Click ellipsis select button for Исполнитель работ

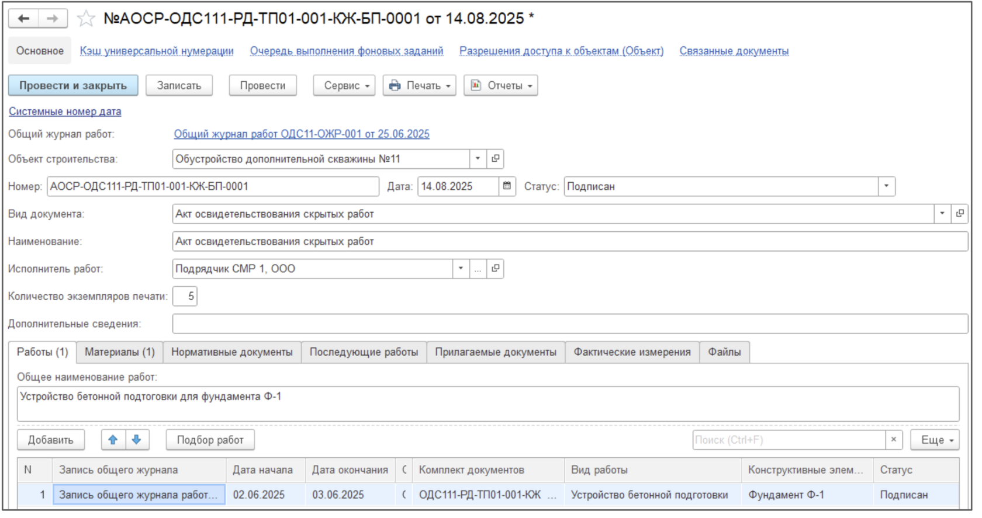pyautogui.click(x=478, y=269)
